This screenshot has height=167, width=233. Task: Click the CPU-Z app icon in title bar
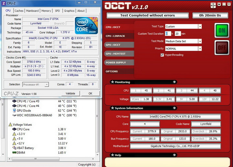pyautogui.click(x=4, y=3)
